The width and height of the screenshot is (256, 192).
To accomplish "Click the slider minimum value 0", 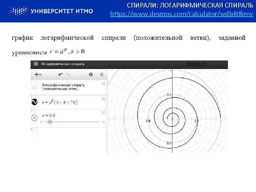I will pyautogui.click(x=42, y=122).
